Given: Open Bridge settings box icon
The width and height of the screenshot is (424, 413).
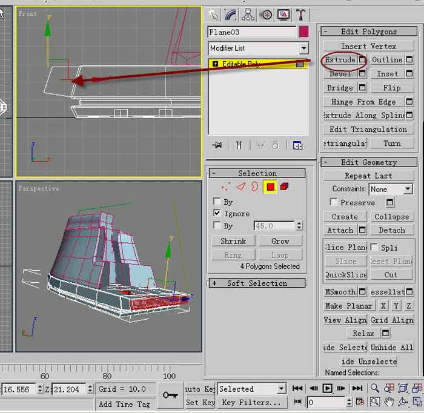Looking at the screenshot, I should click(362, 88).
